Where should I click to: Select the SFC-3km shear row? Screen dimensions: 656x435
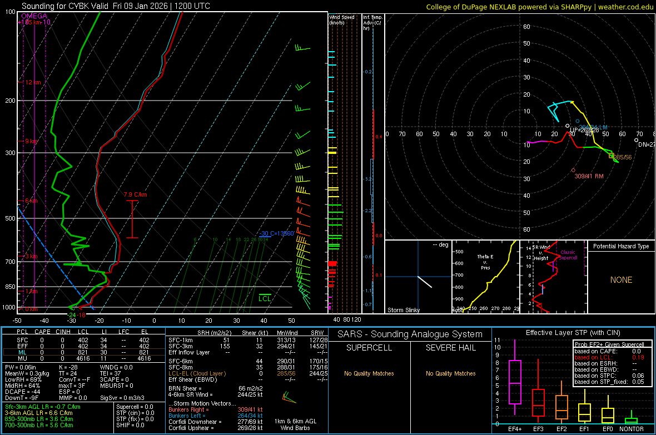click(248, 346)
